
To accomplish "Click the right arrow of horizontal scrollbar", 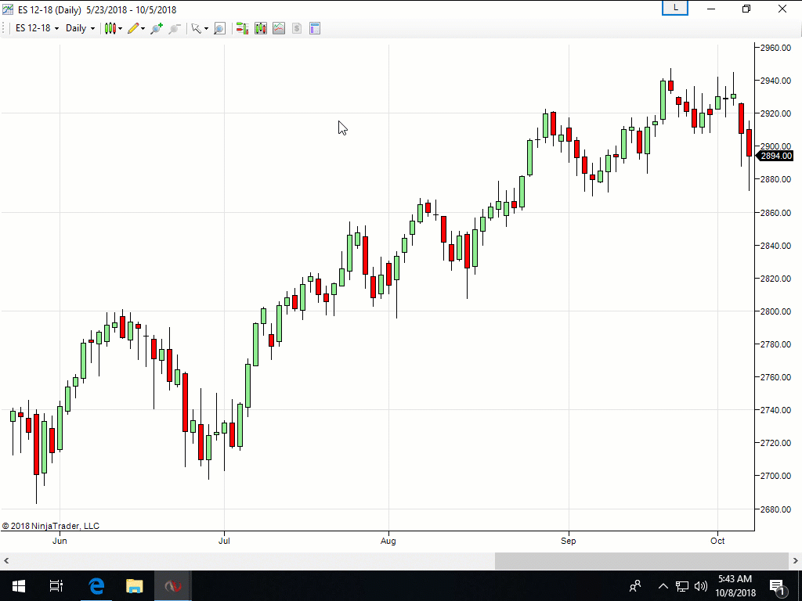I will [796, 560].
